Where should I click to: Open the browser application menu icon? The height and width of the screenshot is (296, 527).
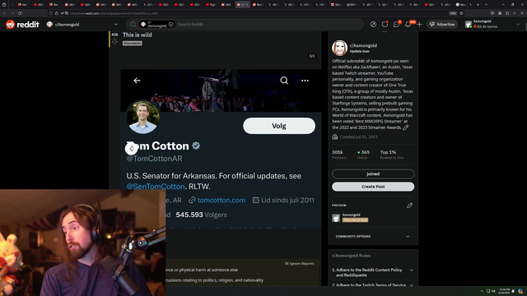pyautogui.click(x=522, y=13)
